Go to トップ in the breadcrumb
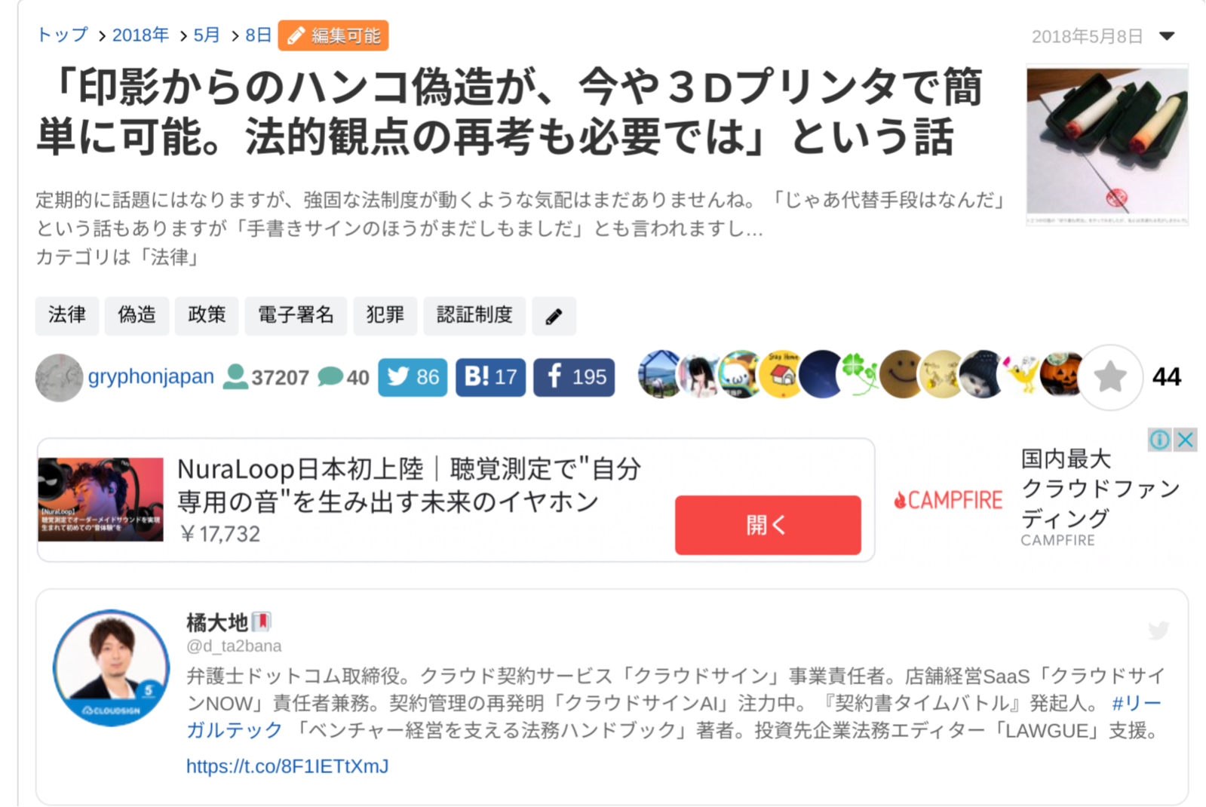The image size is (1206, 807). [x=63, y=35]
